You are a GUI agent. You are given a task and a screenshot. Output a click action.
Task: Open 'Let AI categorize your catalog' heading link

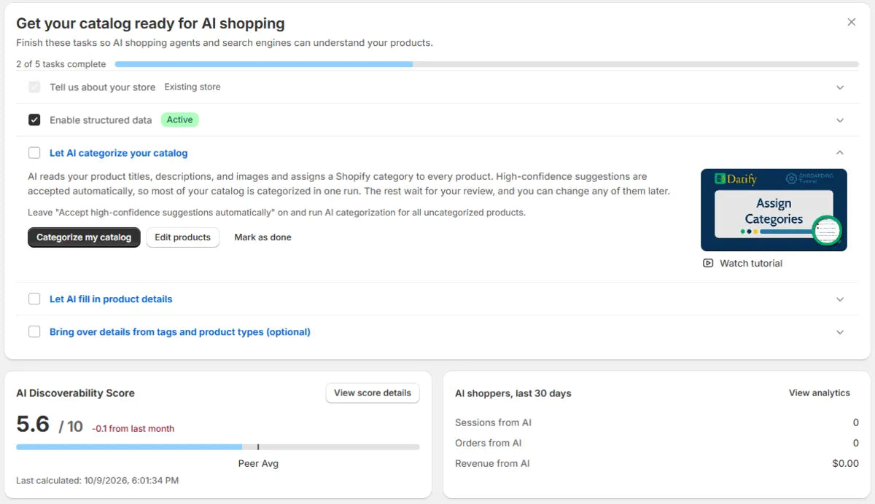(x=118, y=153)
